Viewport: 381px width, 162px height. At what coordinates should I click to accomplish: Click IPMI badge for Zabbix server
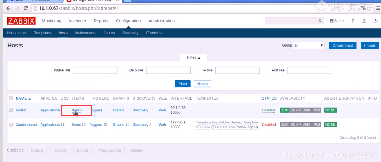(x=316, y=125)
